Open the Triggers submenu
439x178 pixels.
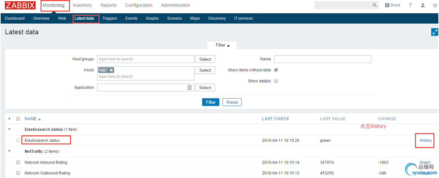110,18
